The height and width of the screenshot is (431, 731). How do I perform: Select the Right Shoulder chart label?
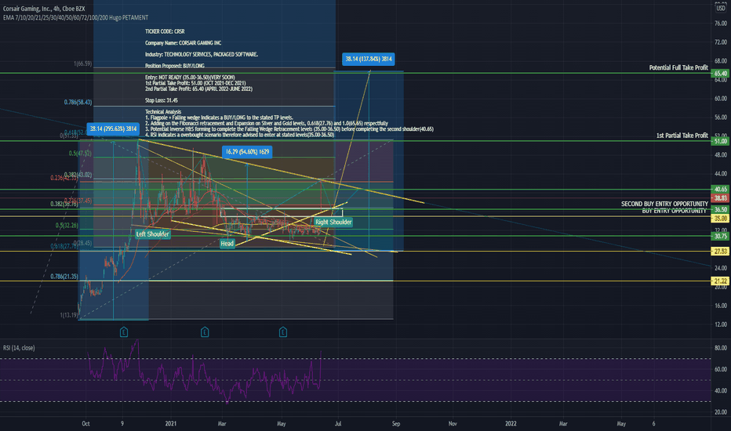pyautogui.click(x=333, y=222)
